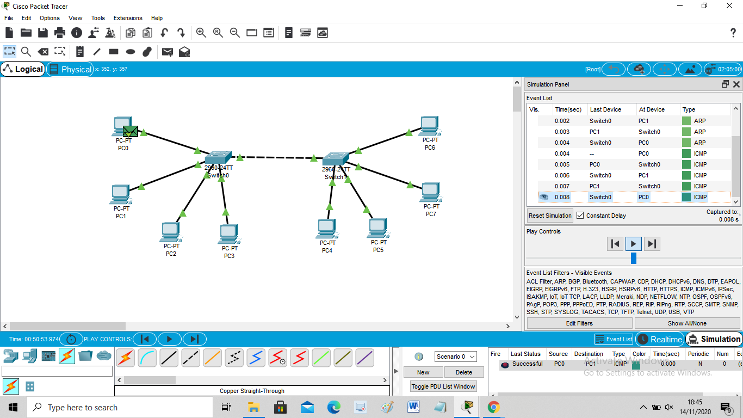
Task: Open the Scenario 0 dropdown
Action: (x=456, y=356)
